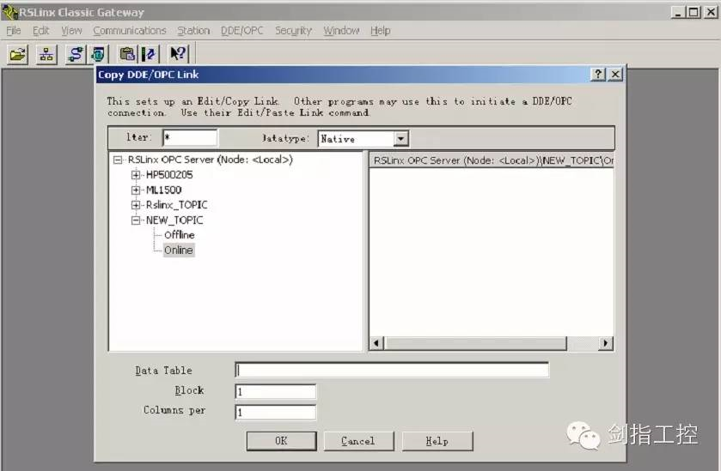Viewport: 721px width, 471px height.
Task: Click the RSLinx application icon in title bar
Action: click(x=9, y=11)
